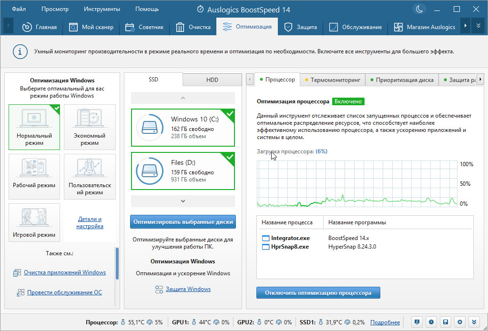Screen dimensions: 488x331
Task: Click the floppy disk save icon
Action: (445, 322)
